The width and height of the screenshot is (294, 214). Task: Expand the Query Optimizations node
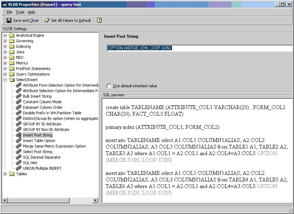click(5, 74)
